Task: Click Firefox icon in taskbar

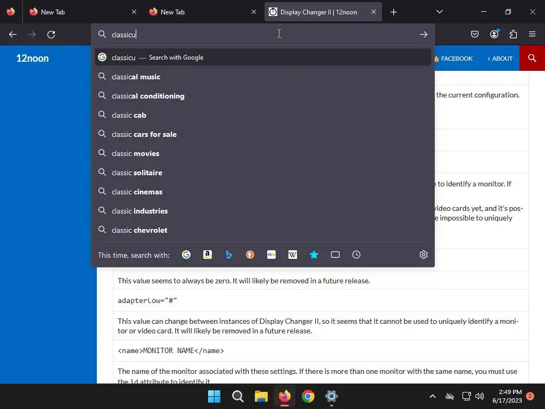Action: (x=285, y=396)
